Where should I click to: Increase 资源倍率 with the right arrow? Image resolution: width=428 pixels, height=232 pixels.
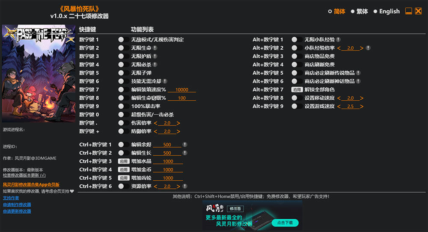178,187
